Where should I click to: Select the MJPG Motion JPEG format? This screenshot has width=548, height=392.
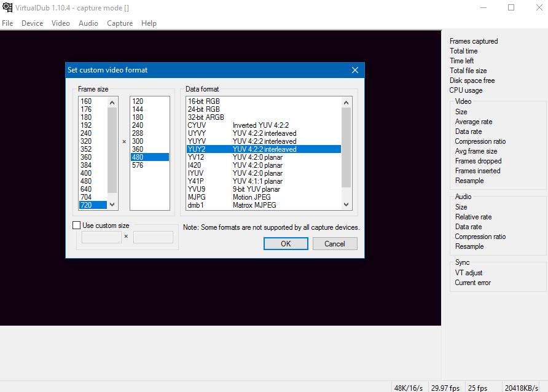click(x=264, y=197)
